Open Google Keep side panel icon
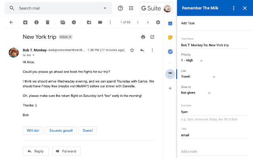253x158 pixels. pos(170,38)
